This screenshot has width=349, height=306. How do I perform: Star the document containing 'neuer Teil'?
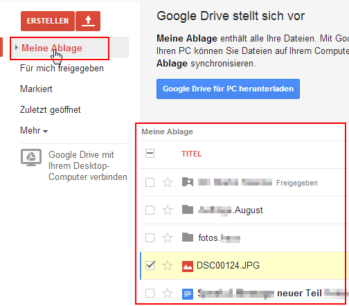pyautogui.click(x=168, y=294)
